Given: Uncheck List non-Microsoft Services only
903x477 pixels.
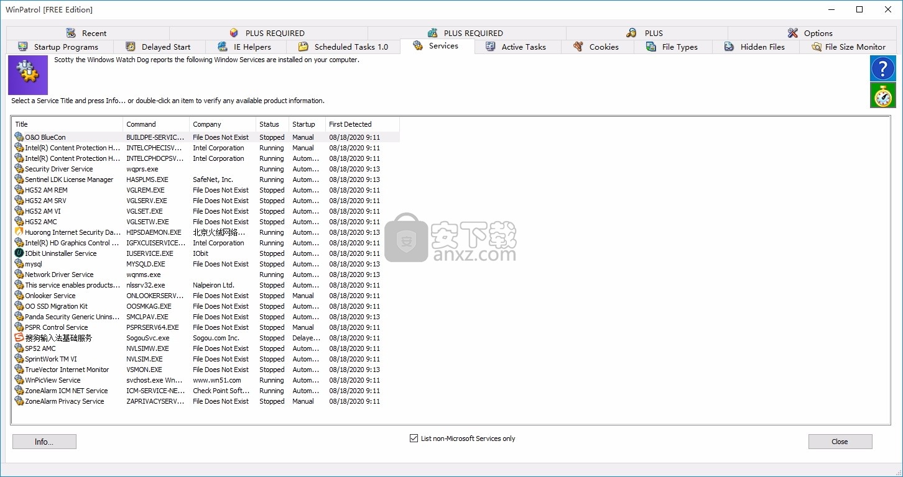Looking at the screenshot, I should click(414, 438).
